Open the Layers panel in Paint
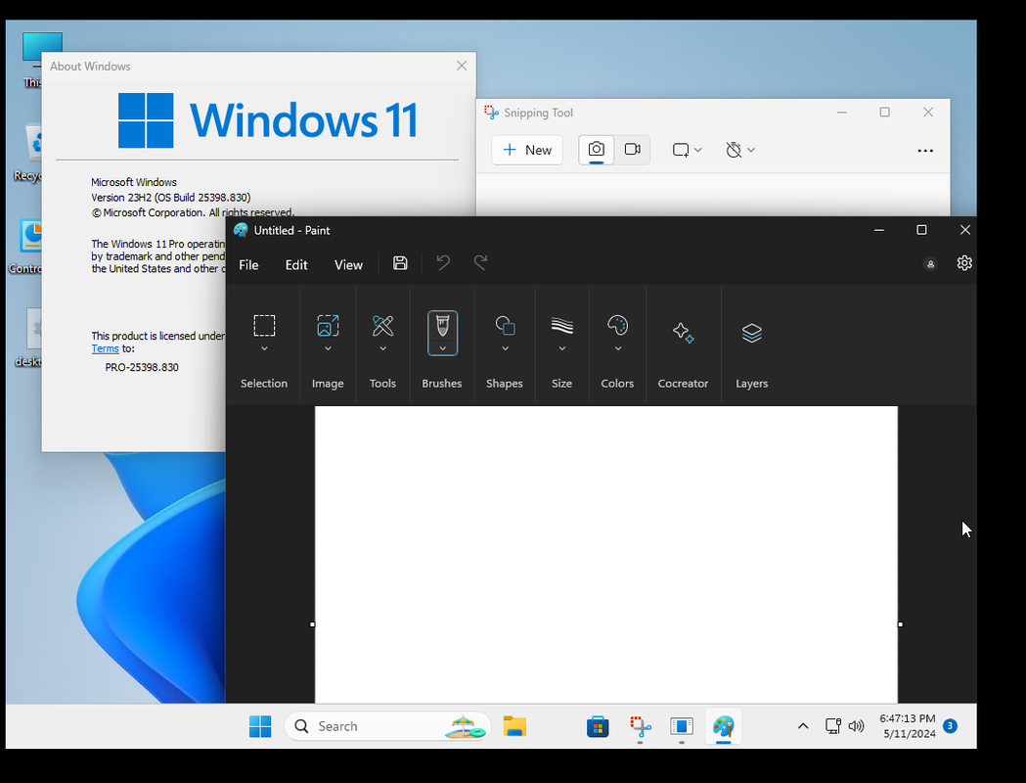The height and width of the screenshot is (783, 1026). click(752, 333)
